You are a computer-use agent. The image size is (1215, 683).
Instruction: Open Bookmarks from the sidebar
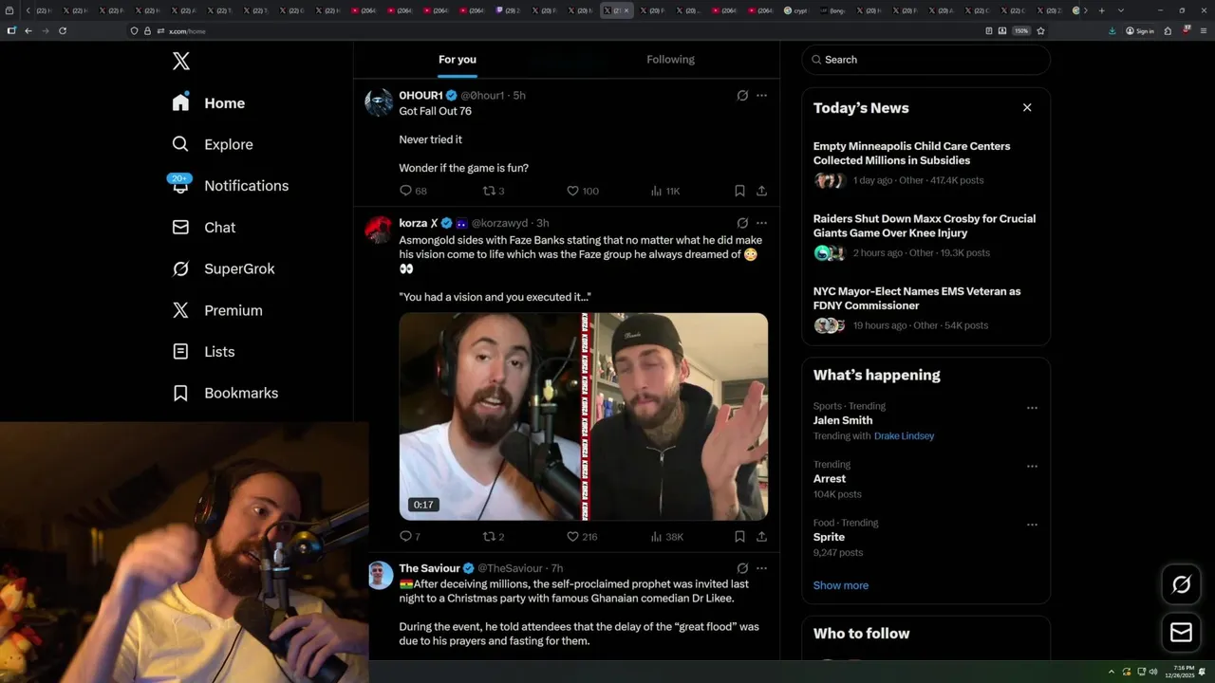225,393
